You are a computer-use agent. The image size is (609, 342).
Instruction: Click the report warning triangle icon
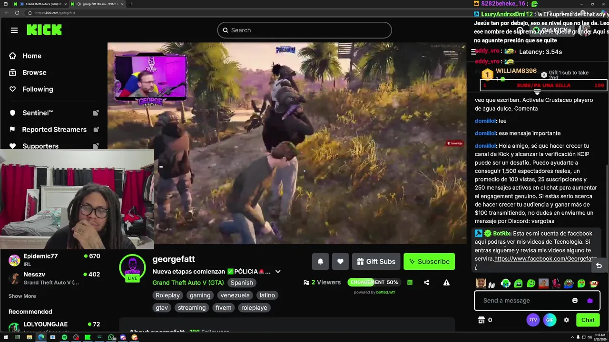[x=446, y=282]
